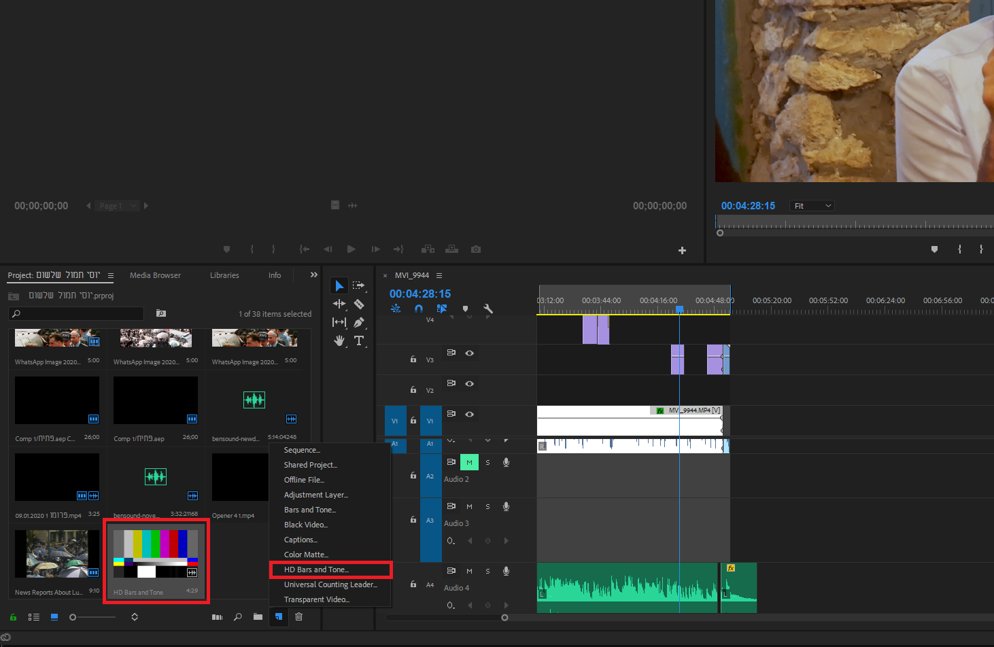Choose Adjustment Layer from the menu

coord(315,495)
